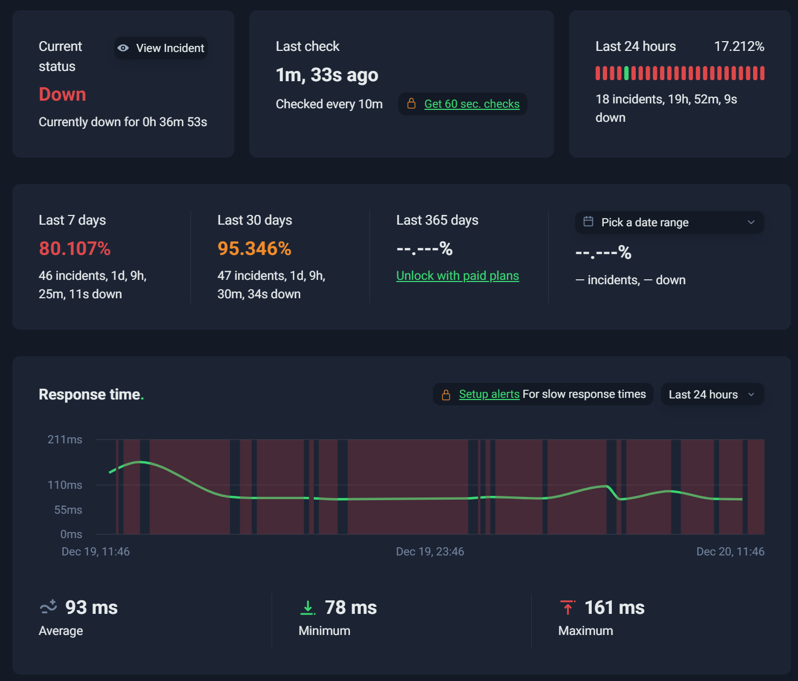Click the first red bar in uptime strip
Viewport: 798px width, 681px height.
598,73
